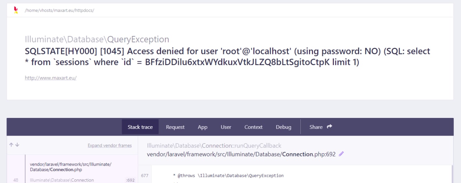The height and width of the screenshot is (183, 461).
Task: Click the vendor/laravel/.../Connection.php:692 file path in code header
Action: 241,154
